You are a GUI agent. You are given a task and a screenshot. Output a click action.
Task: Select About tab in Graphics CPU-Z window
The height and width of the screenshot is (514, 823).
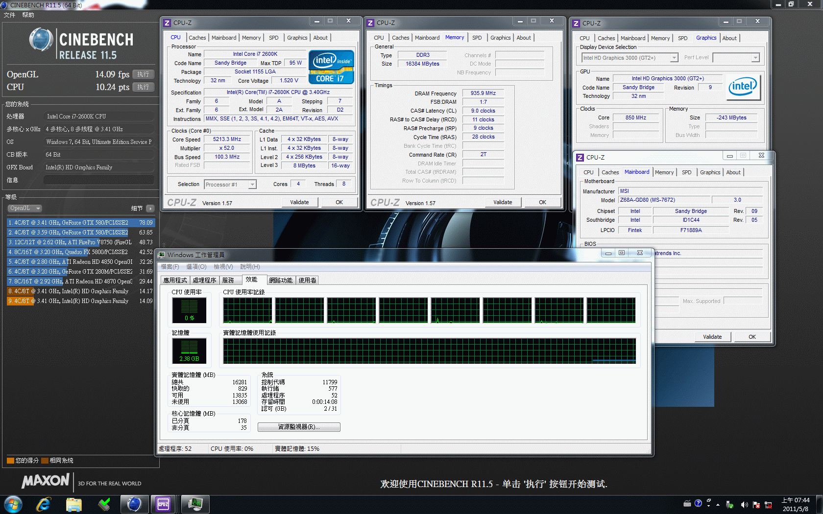coord(729,38)
